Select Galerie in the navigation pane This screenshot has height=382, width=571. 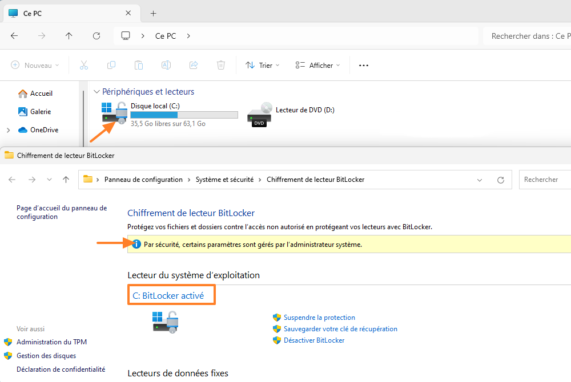(x=40, y=112)
